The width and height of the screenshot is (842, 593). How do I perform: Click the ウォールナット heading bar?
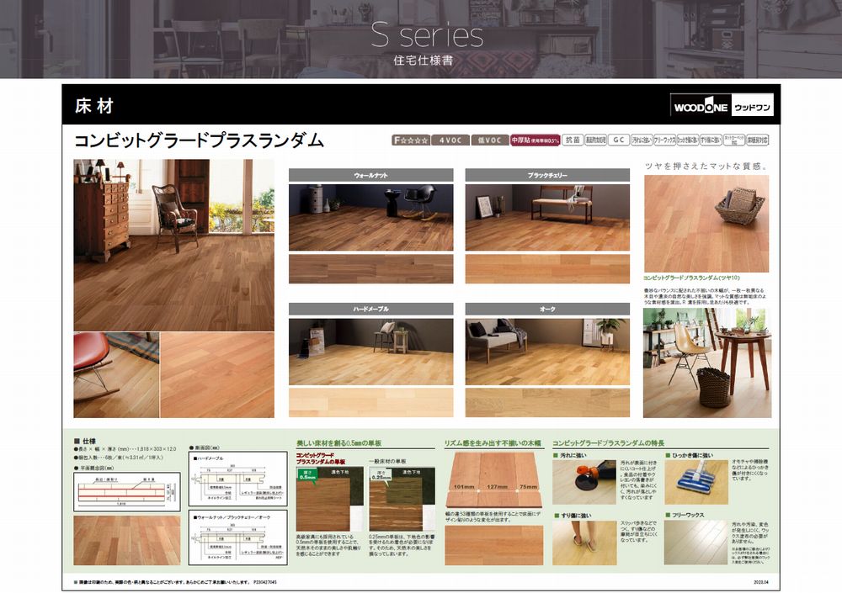point(371,175)
